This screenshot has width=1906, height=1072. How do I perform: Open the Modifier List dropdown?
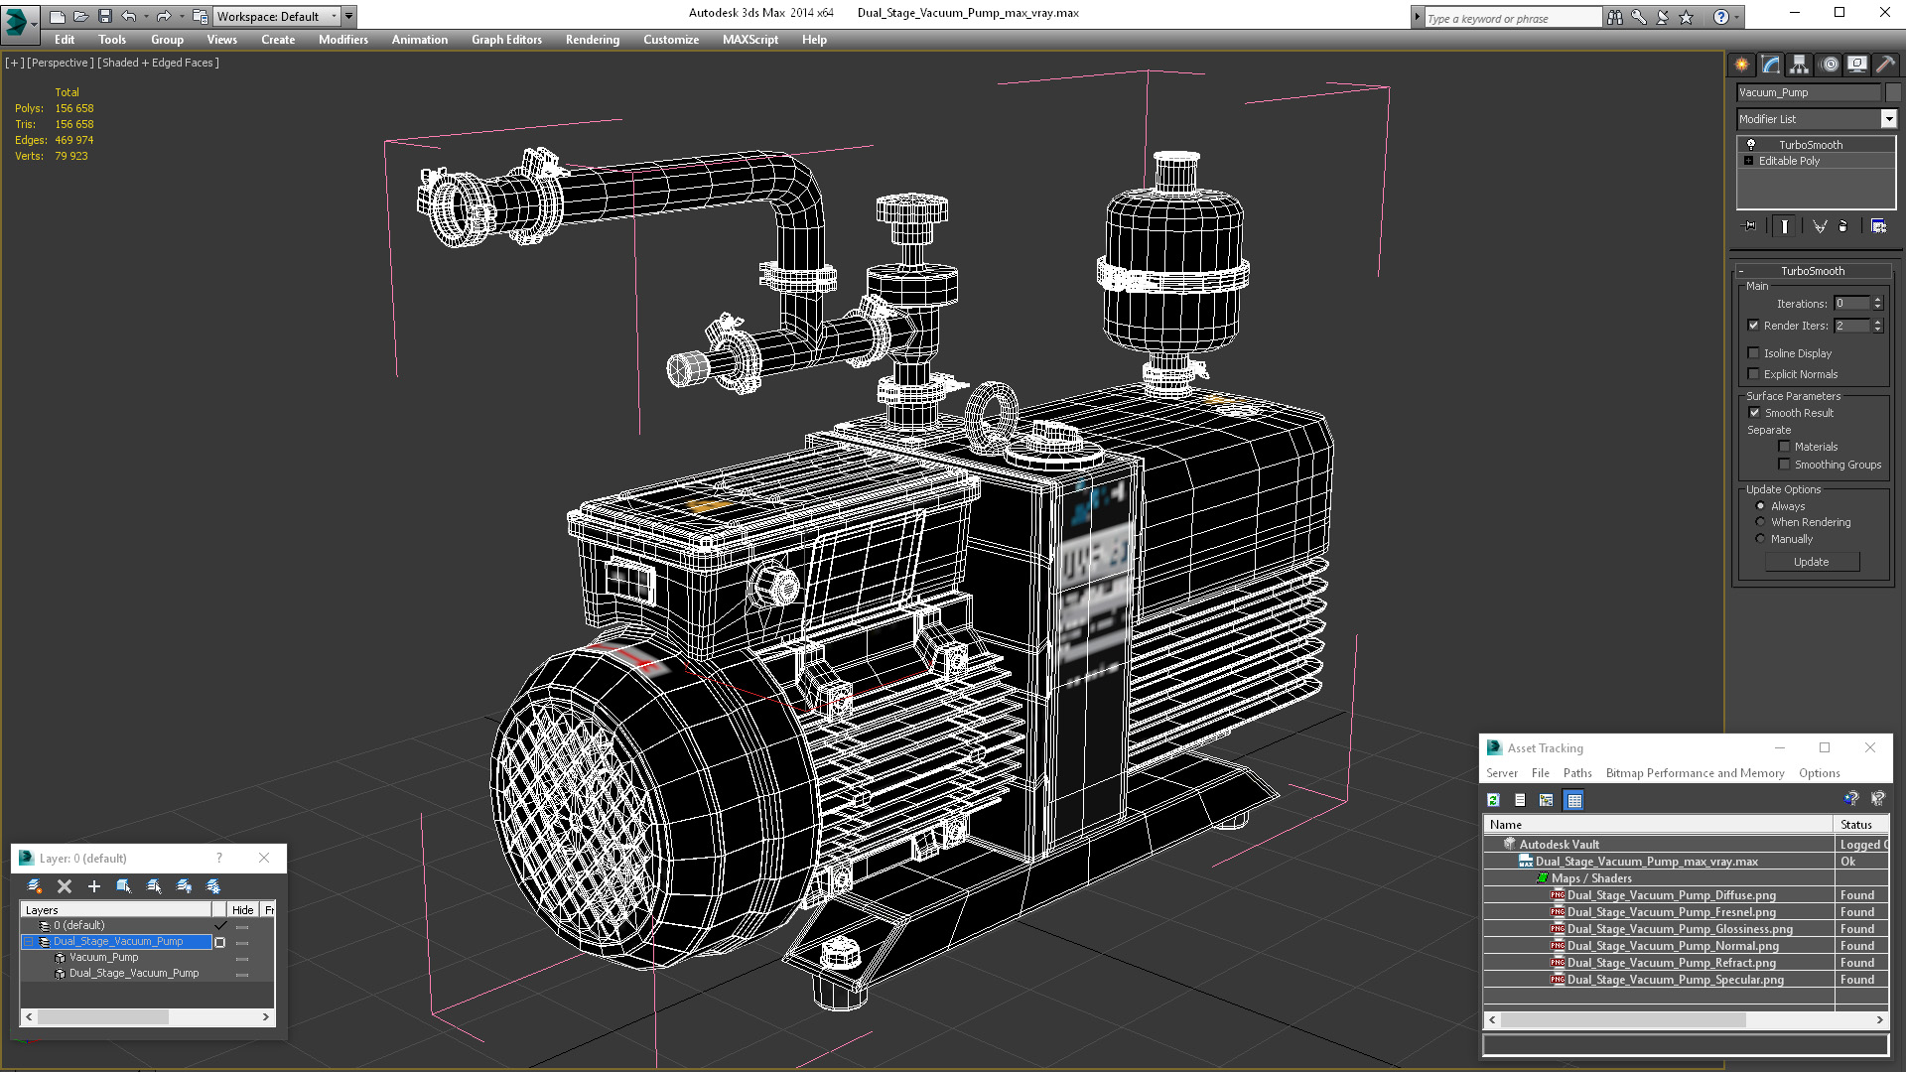1888,119
